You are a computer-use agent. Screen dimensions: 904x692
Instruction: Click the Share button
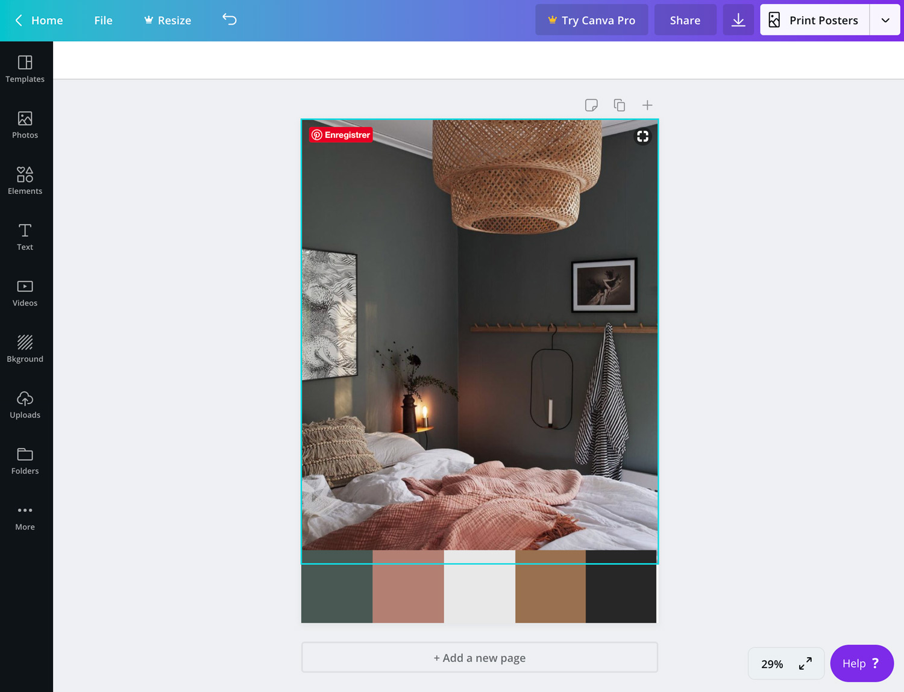(685, 20)
